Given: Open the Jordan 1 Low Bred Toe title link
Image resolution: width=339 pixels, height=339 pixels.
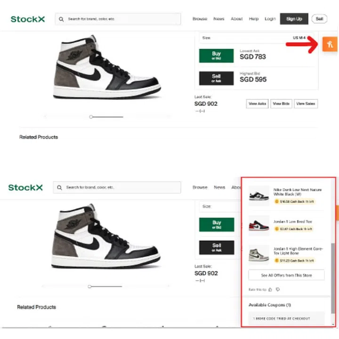Looking at the screenshot, I should [x=292, y=221].
